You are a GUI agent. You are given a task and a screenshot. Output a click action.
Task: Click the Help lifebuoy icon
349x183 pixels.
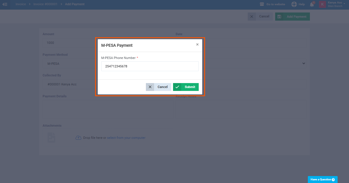[x=294, y=4]
